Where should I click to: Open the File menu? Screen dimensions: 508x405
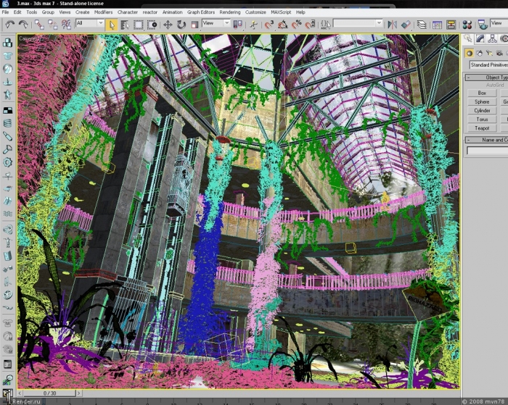pos(6,12)
